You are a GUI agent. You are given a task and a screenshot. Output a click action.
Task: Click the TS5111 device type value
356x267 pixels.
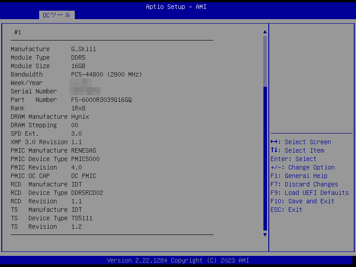tap(82, 218)
